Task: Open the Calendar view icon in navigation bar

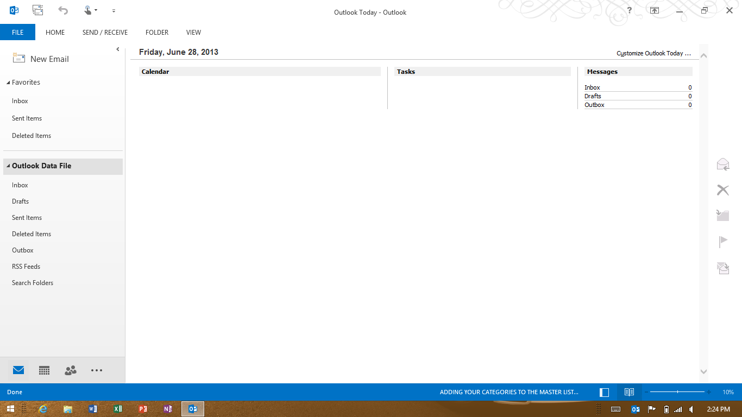Action: (45, 370)
